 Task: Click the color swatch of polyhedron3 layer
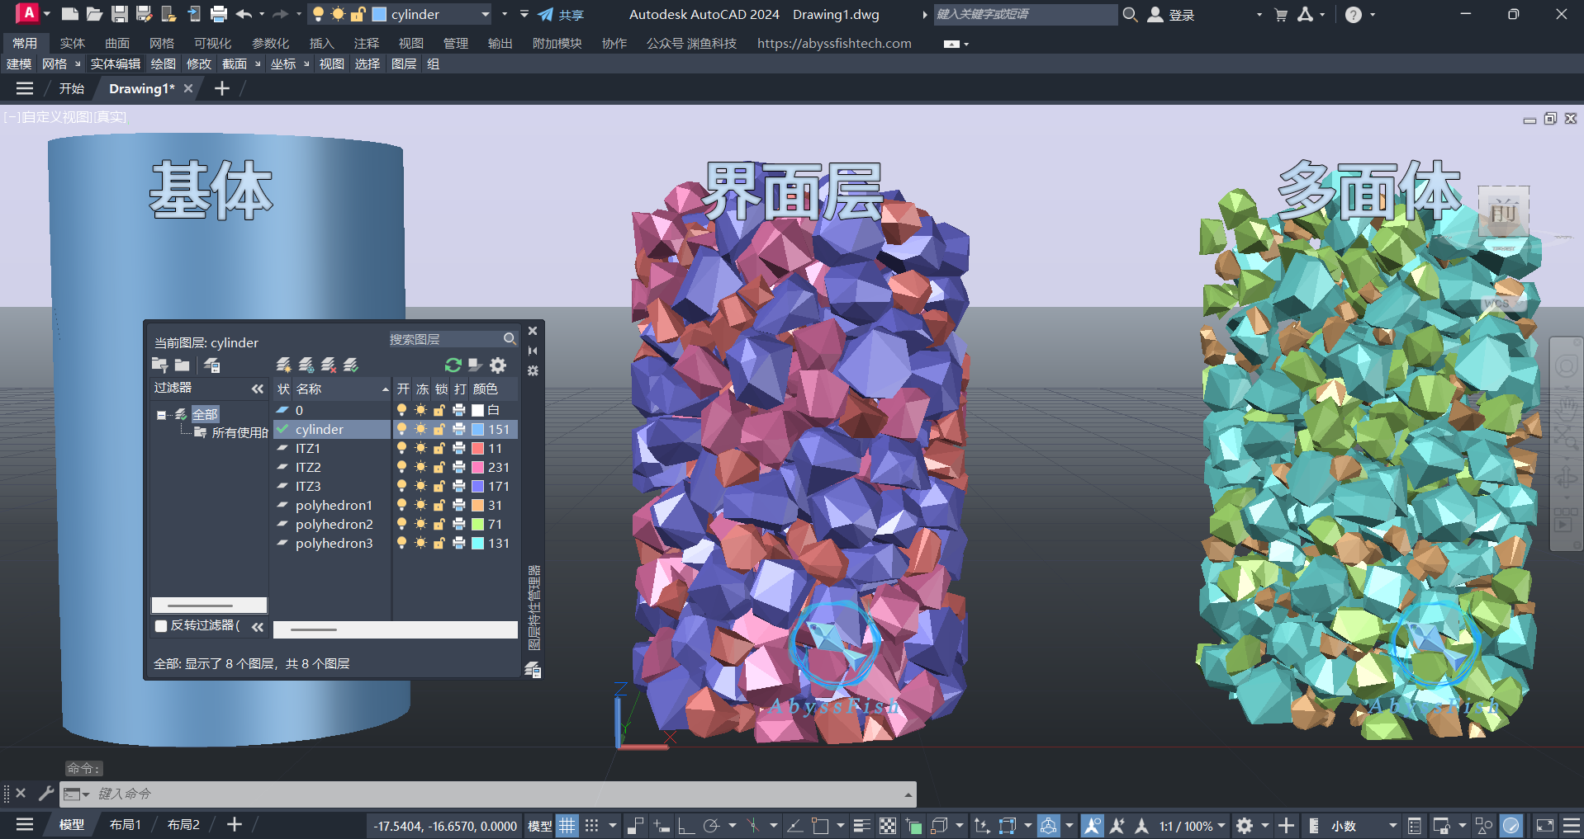pyautogui.click(x=477, y=543)
